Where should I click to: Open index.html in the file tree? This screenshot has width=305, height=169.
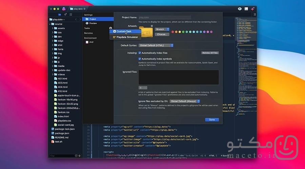[x=61, y=116]
